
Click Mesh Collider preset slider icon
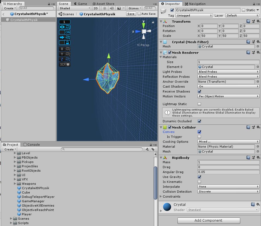pos(253,127)
